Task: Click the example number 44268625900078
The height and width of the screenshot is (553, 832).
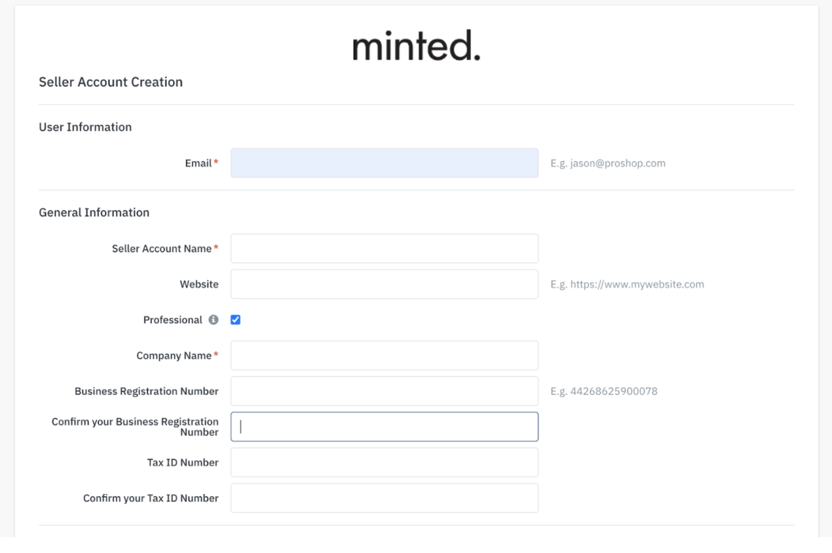Action: click(x=614, y=391)
